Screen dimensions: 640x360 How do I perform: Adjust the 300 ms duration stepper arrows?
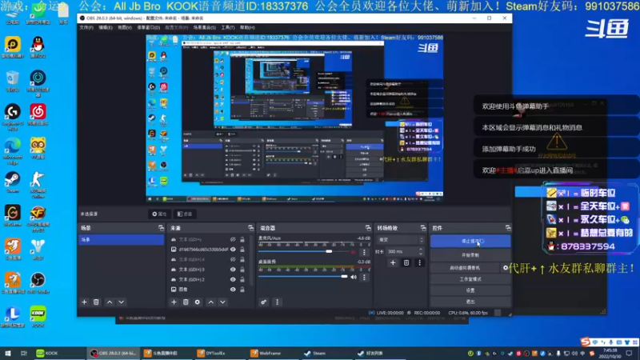(421, 251)
